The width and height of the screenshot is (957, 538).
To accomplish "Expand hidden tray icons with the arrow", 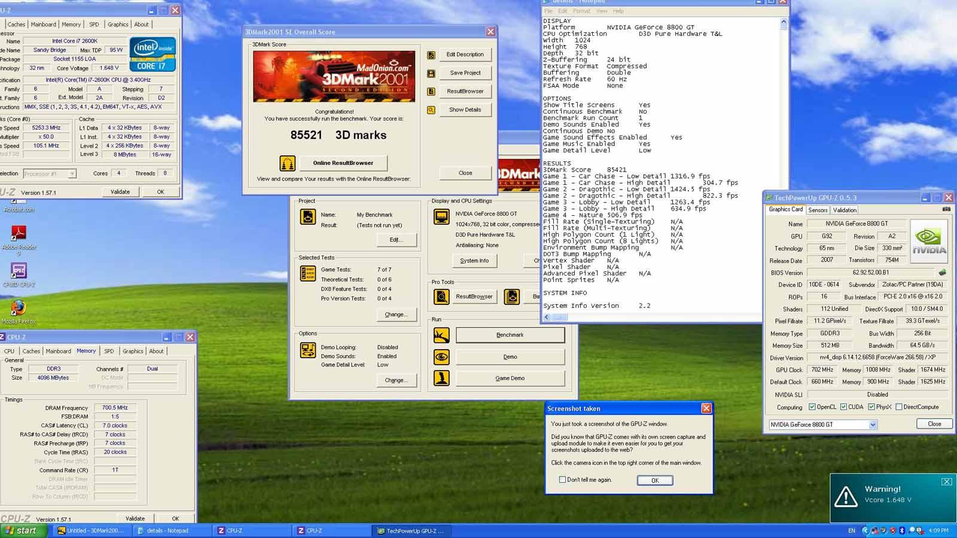I will tap(865, 530).
